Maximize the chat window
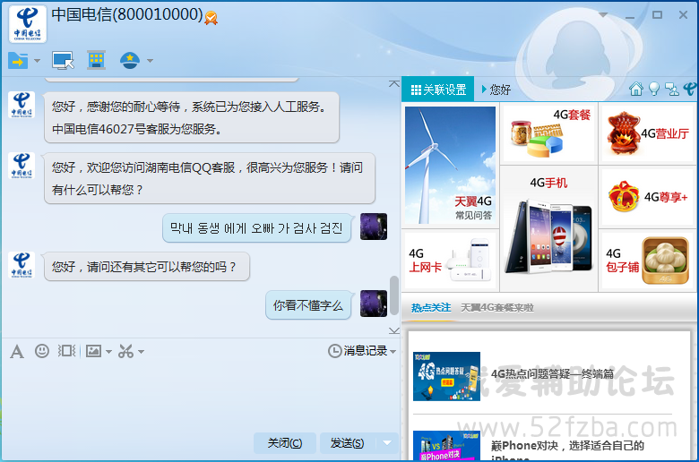This screenshot has width=699, height=462. point(657,14)
